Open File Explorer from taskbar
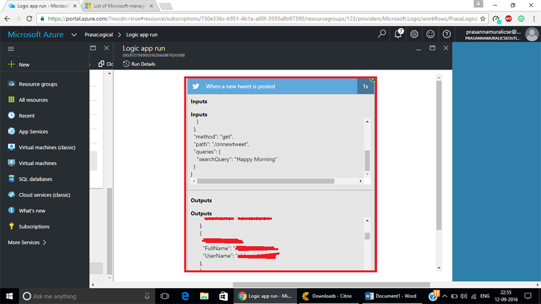Screen dimensions: 541x304 point(204,296)
